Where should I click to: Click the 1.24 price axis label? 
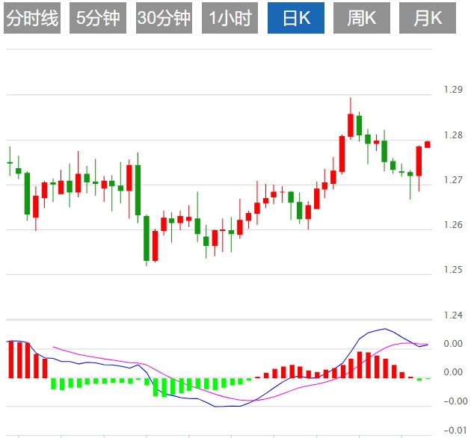[452, 315]
